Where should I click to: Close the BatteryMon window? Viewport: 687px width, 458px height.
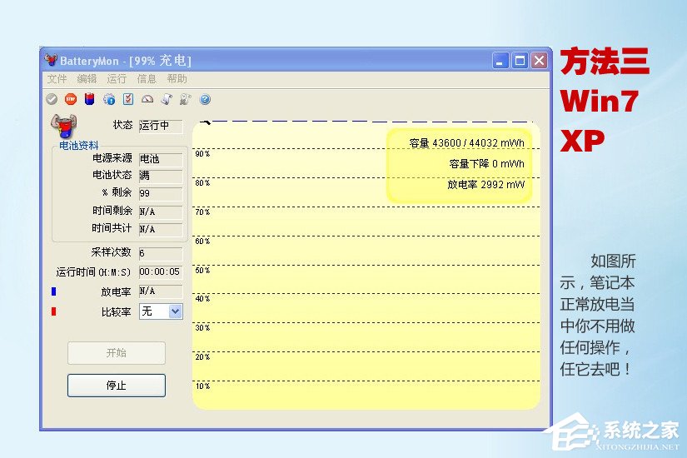[x=540, y=61]
